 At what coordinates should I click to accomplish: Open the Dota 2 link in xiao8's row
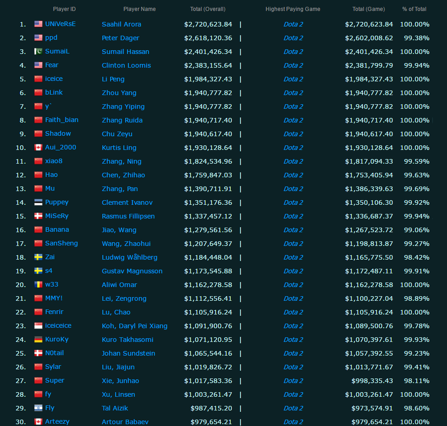[293, 161]
